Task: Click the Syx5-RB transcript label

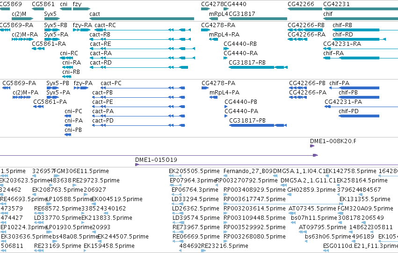Action: [56, 25]
